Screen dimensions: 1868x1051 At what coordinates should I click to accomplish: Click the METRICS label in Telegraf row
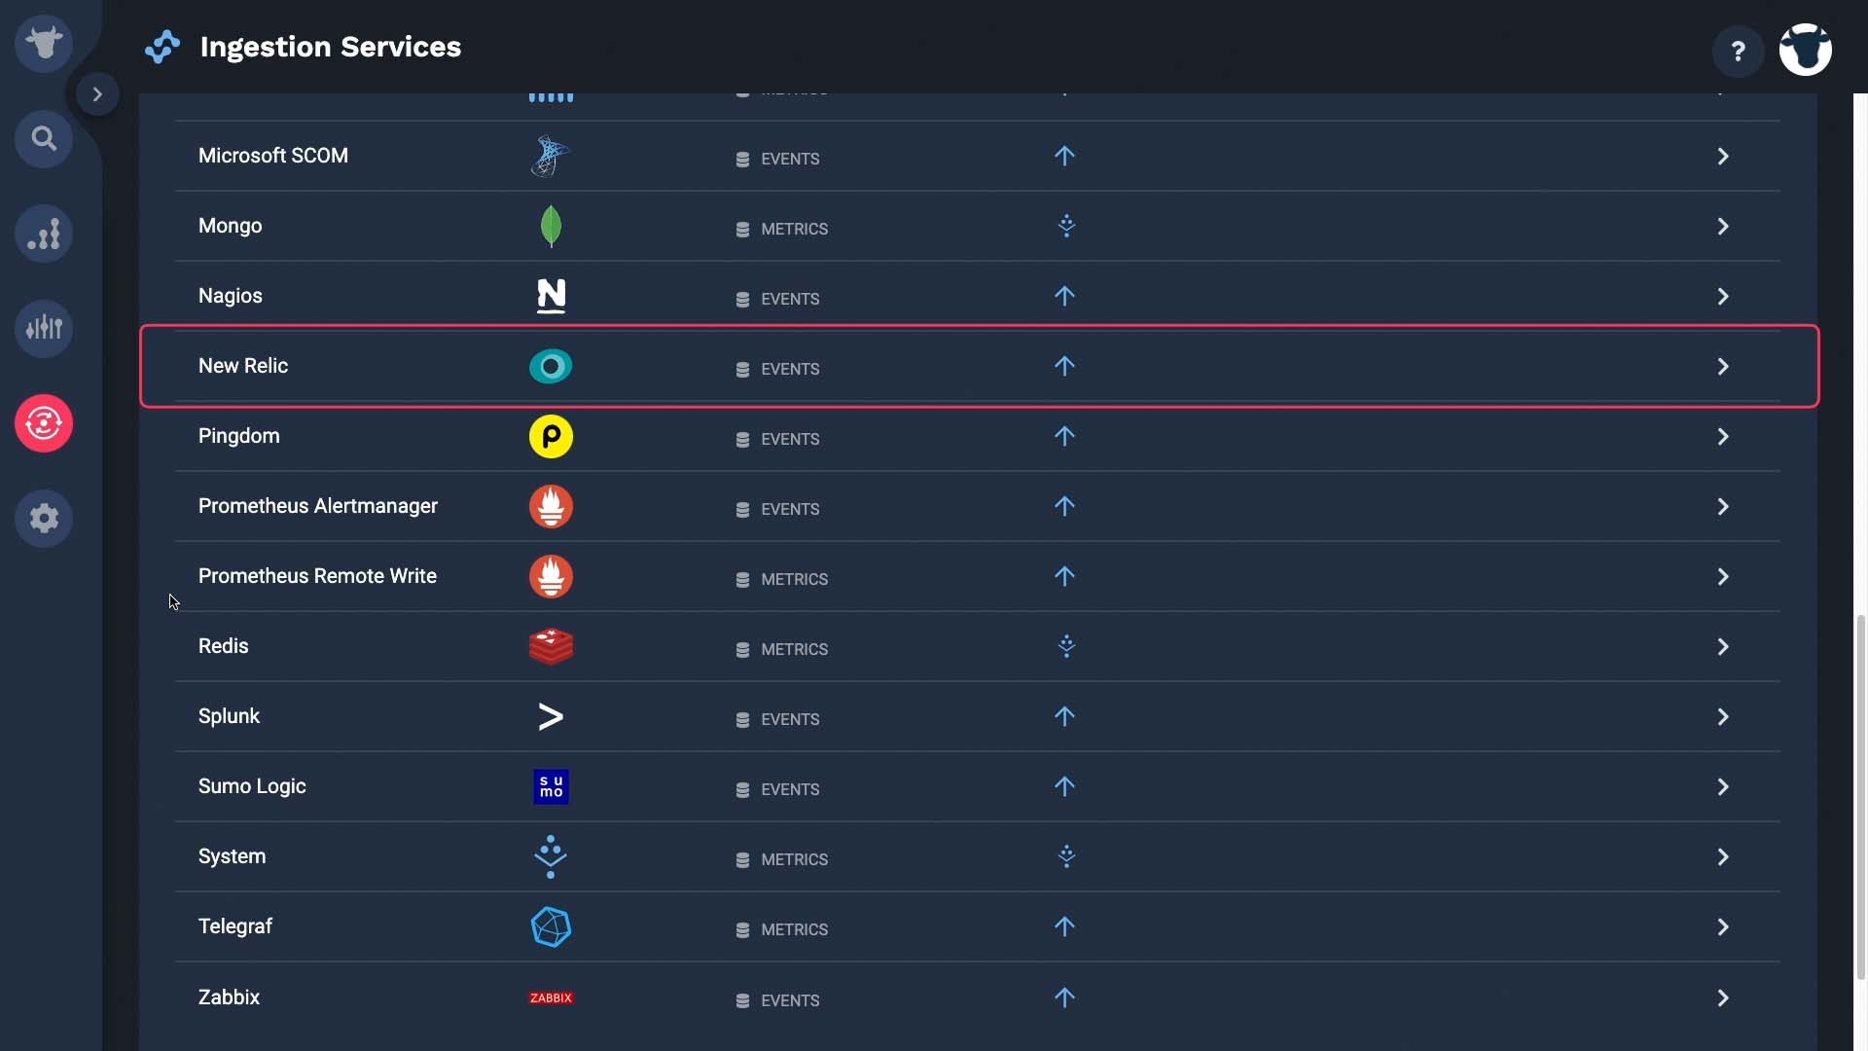(794, 929)
